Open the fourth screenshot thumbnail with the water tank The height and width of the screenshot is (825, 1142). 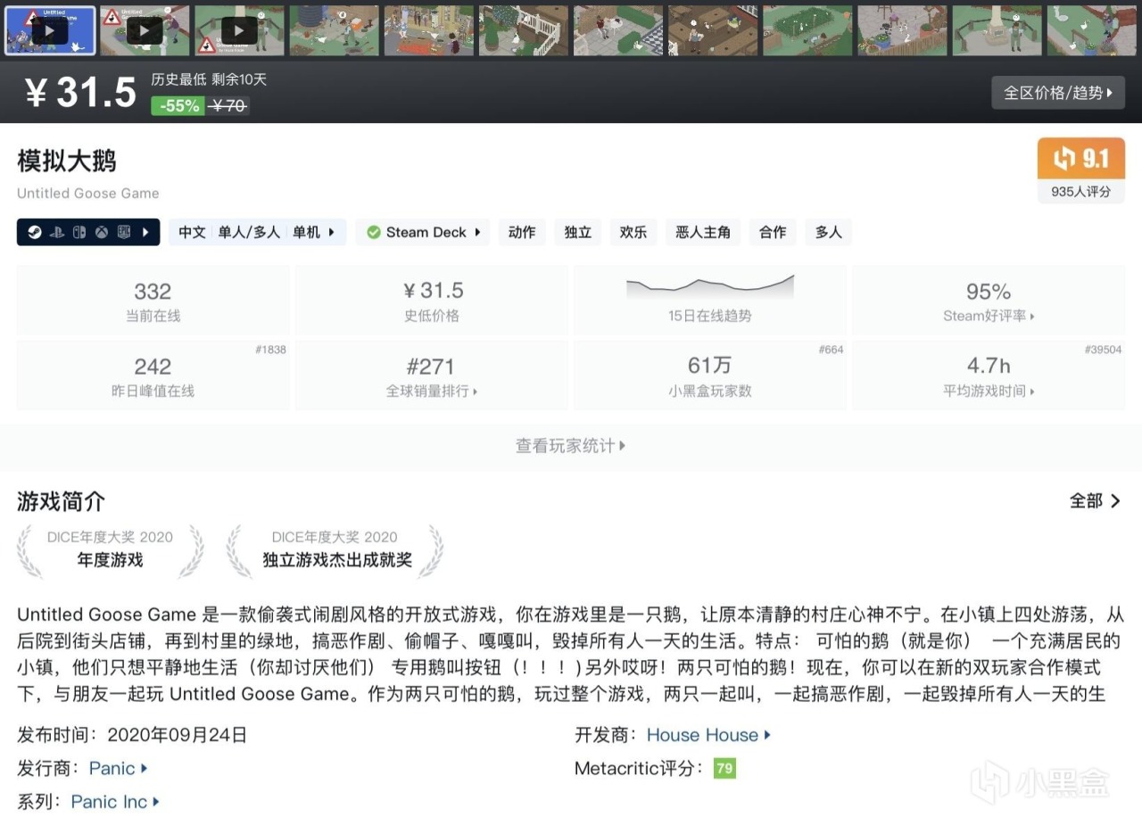point(334,31)
